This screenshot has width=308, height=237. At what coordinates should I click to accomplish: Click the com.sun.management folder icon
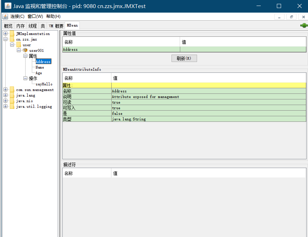pyautogui.click(x=12, y=90)
